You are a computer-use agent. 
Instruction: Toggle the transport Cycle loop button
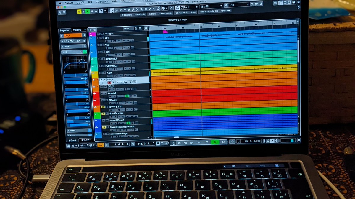coord(199,142)
